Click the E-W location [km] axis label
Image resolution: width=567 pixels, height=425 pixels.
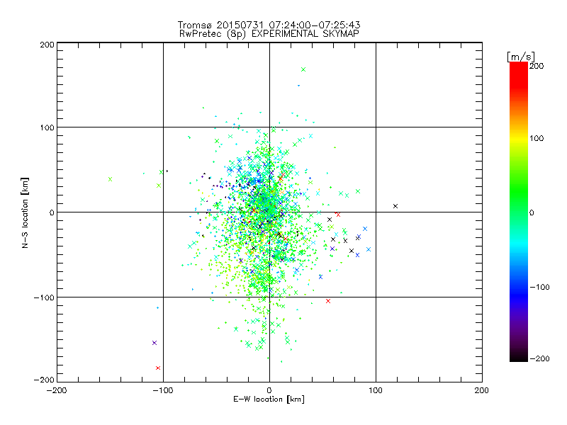tap(269, 399)
